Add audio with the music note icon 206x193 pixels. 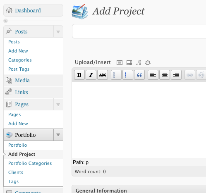139,63
